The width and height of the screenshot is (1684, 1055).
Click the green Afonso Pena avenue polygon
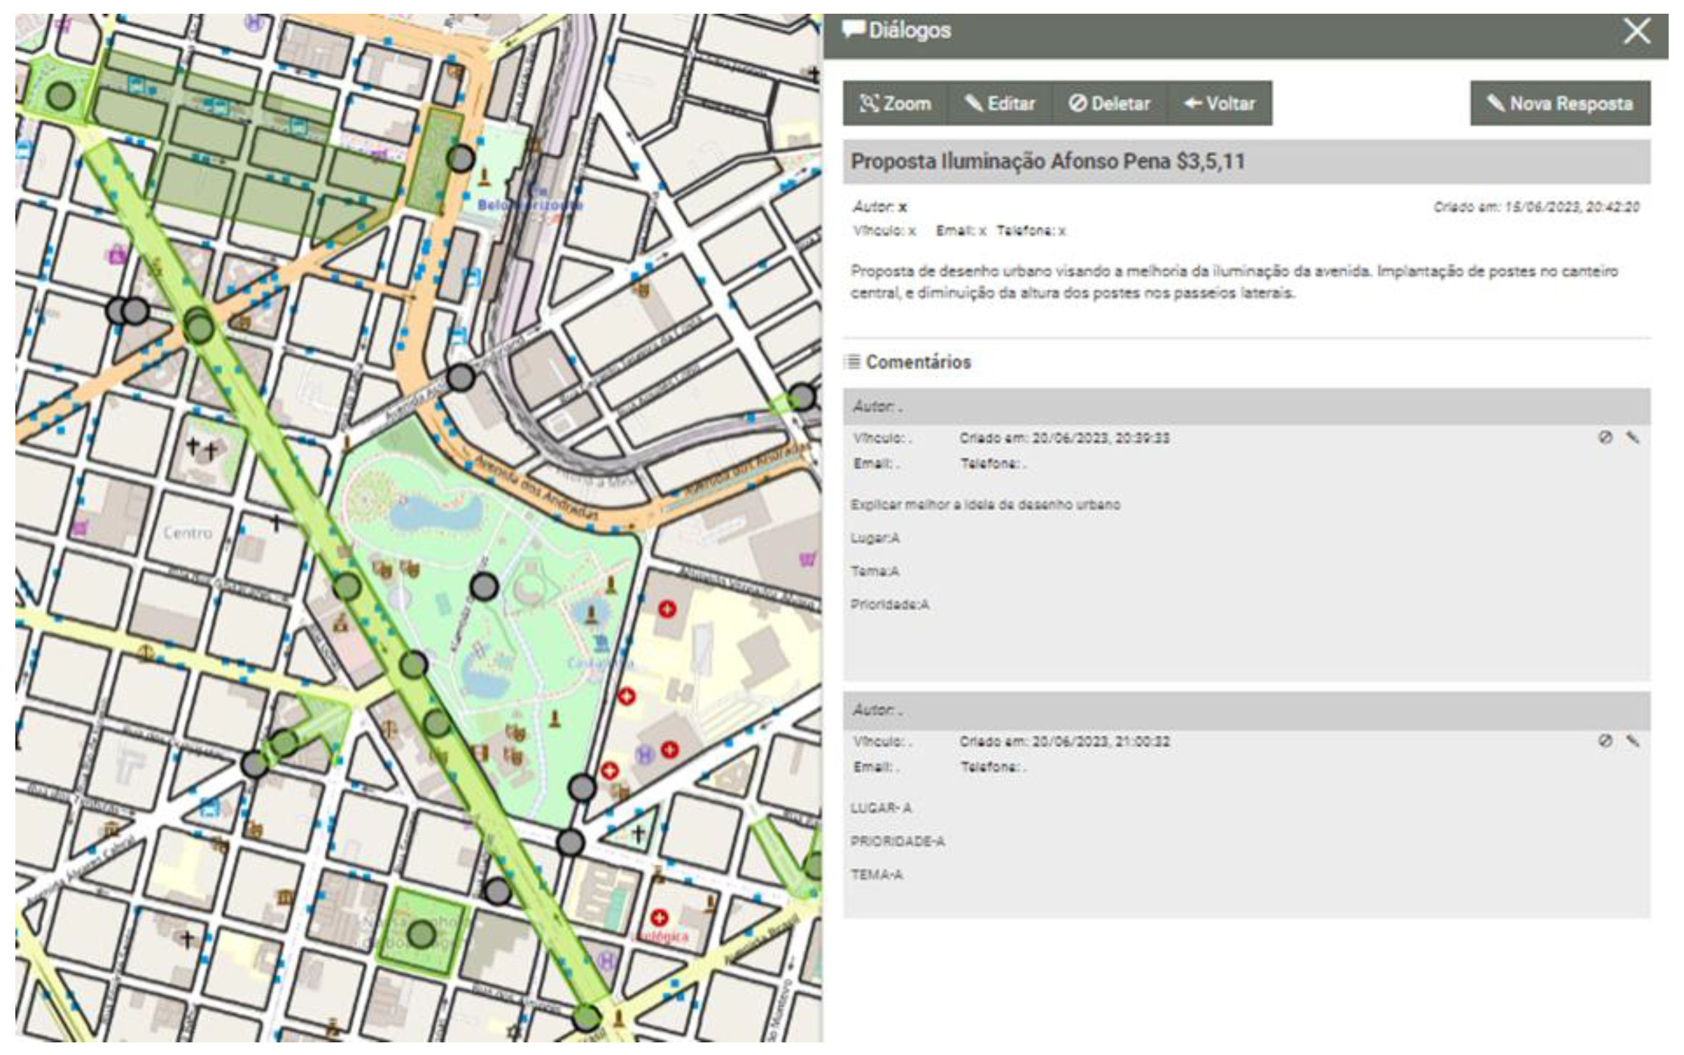[x=279, y=461]
